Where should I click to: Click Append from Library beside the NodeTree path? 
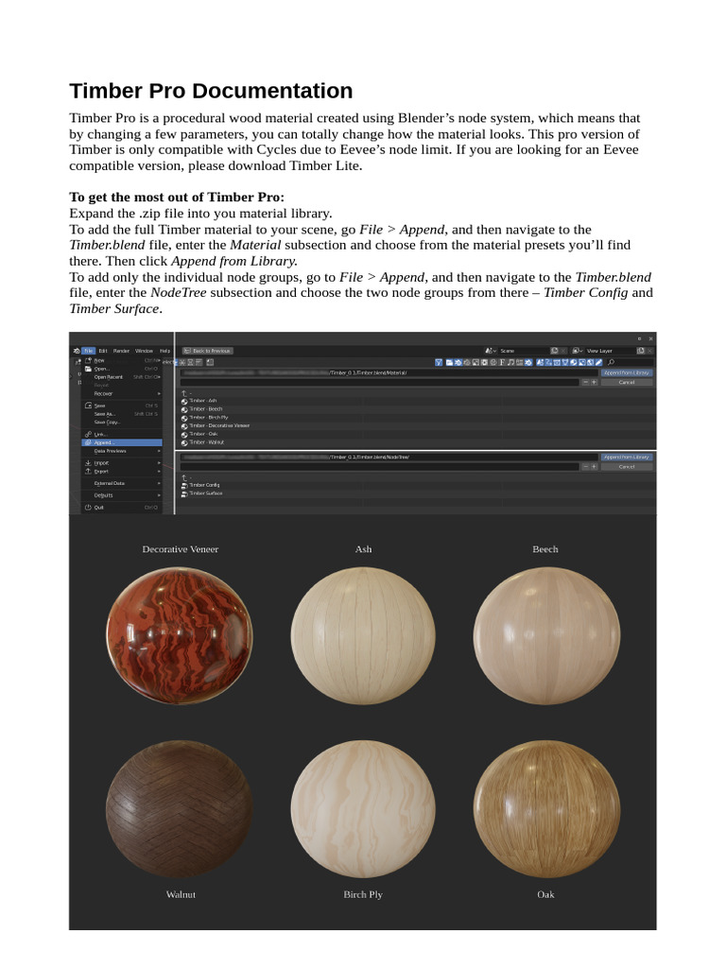pyautogui.click(x=627, y=457)
